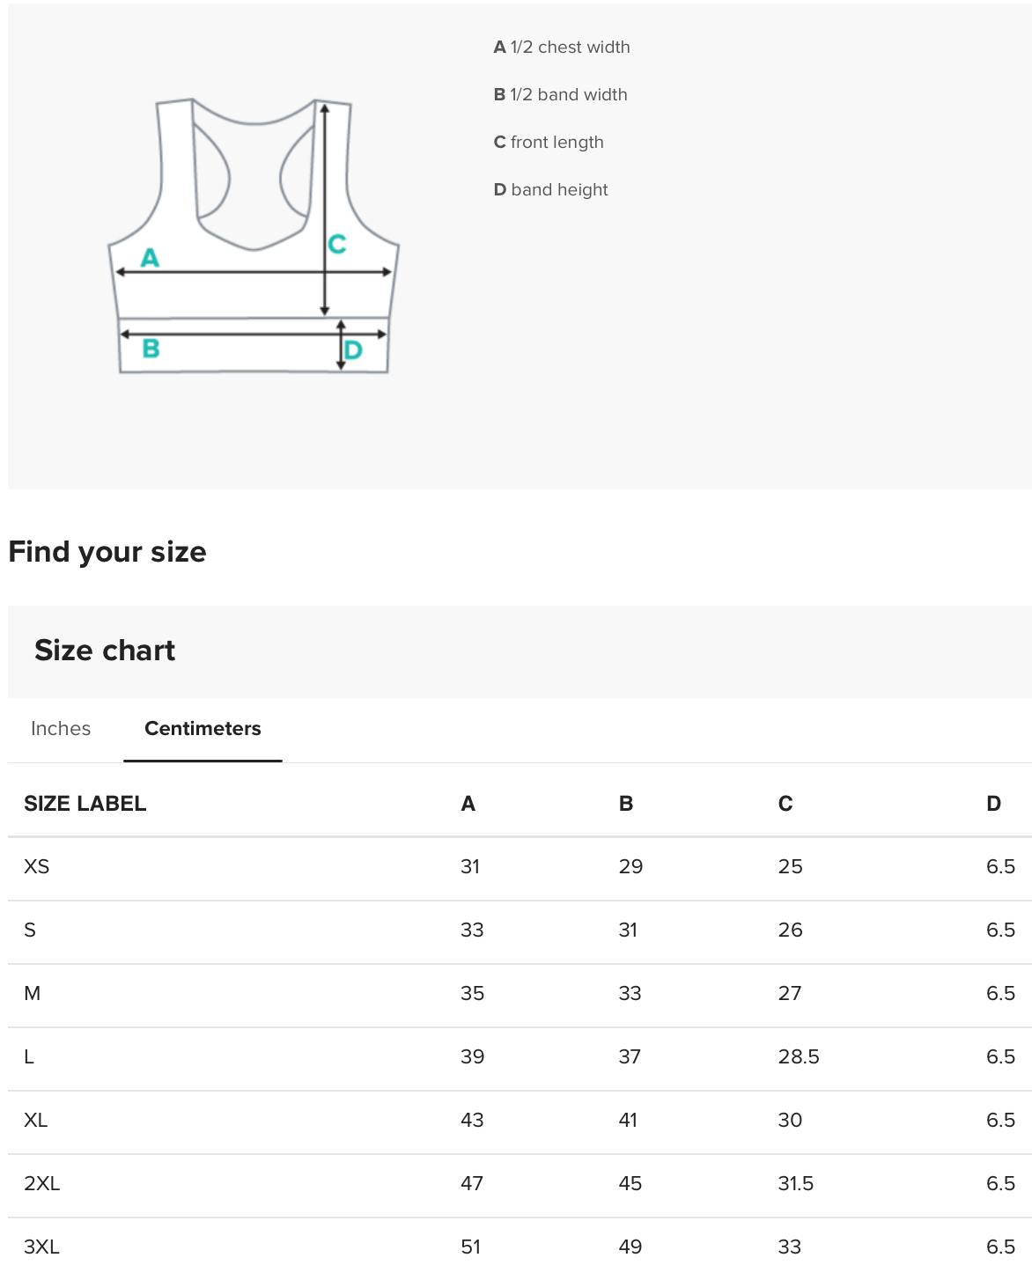The height and width of the screenshot is (1280, 1032).
Task: Click the 'Size chart' section title
Action: pyautogui.click(x=105, y=651)
